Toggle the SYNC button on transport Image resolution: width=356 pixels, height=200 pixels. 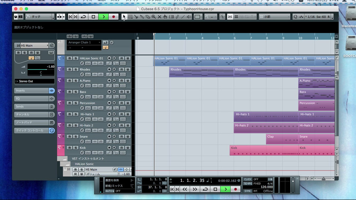248,191
